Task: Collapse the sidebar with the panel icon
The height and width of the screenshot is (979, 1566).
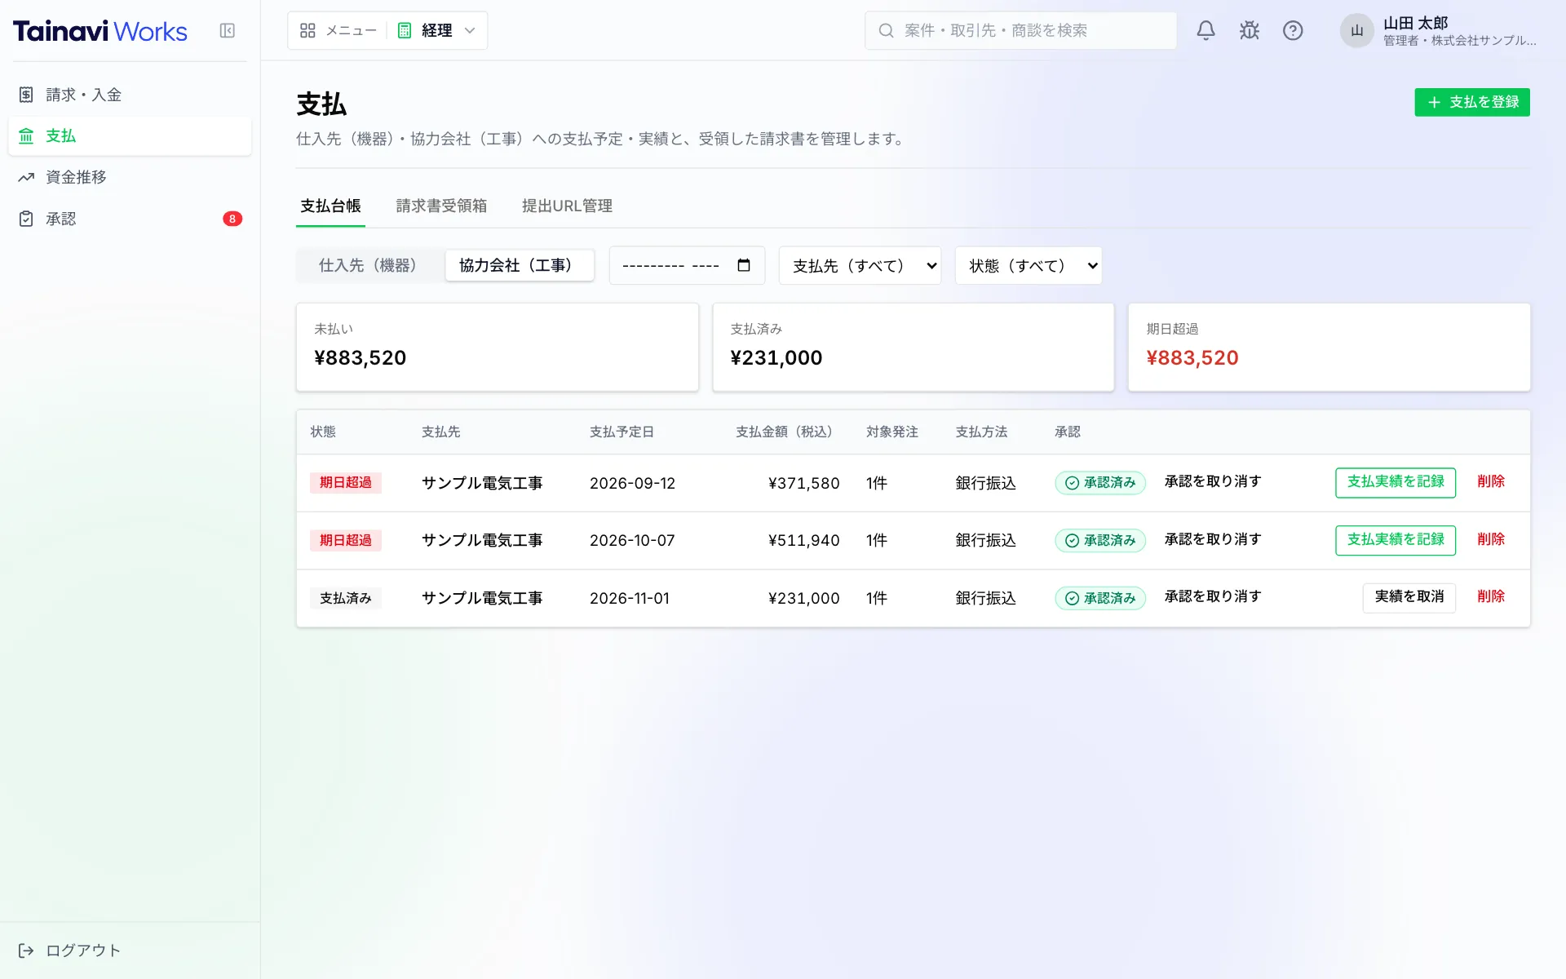Action: [x=228, y=31]
